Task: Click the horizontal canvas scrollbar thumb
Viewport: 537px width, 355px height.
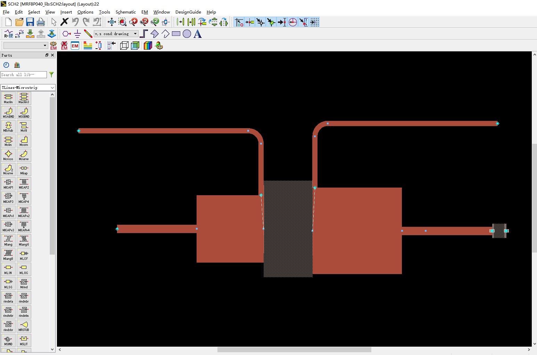Action: [x=294, y=349]
